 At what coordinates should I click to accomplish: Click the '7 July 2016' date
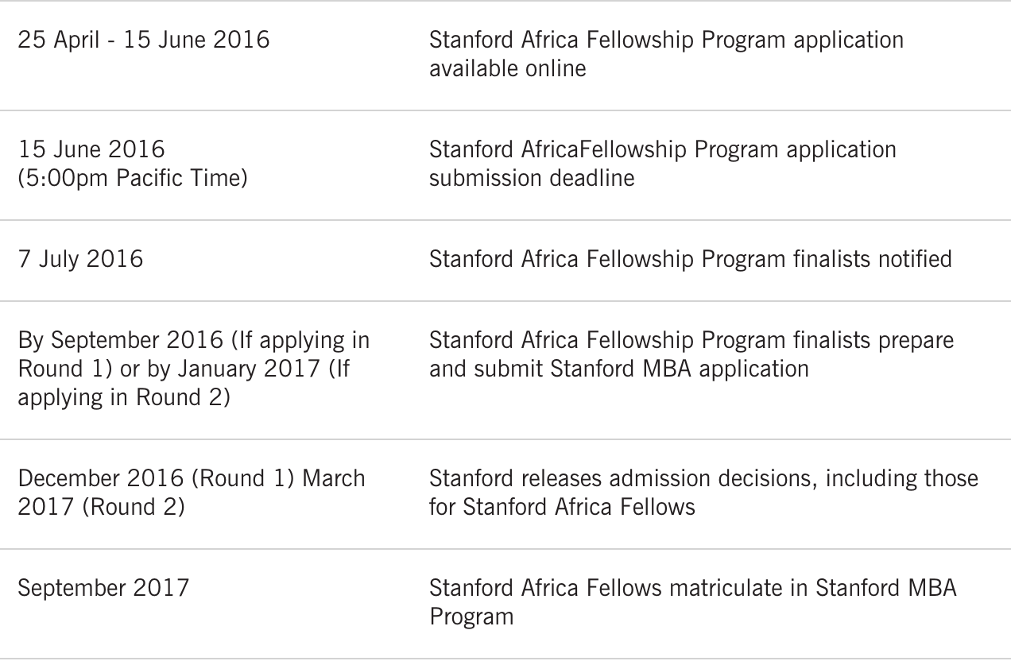point(80,259)
